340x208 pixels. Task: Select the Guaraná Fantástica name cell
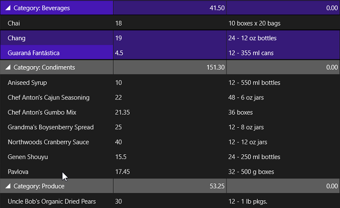pos(57,53)
